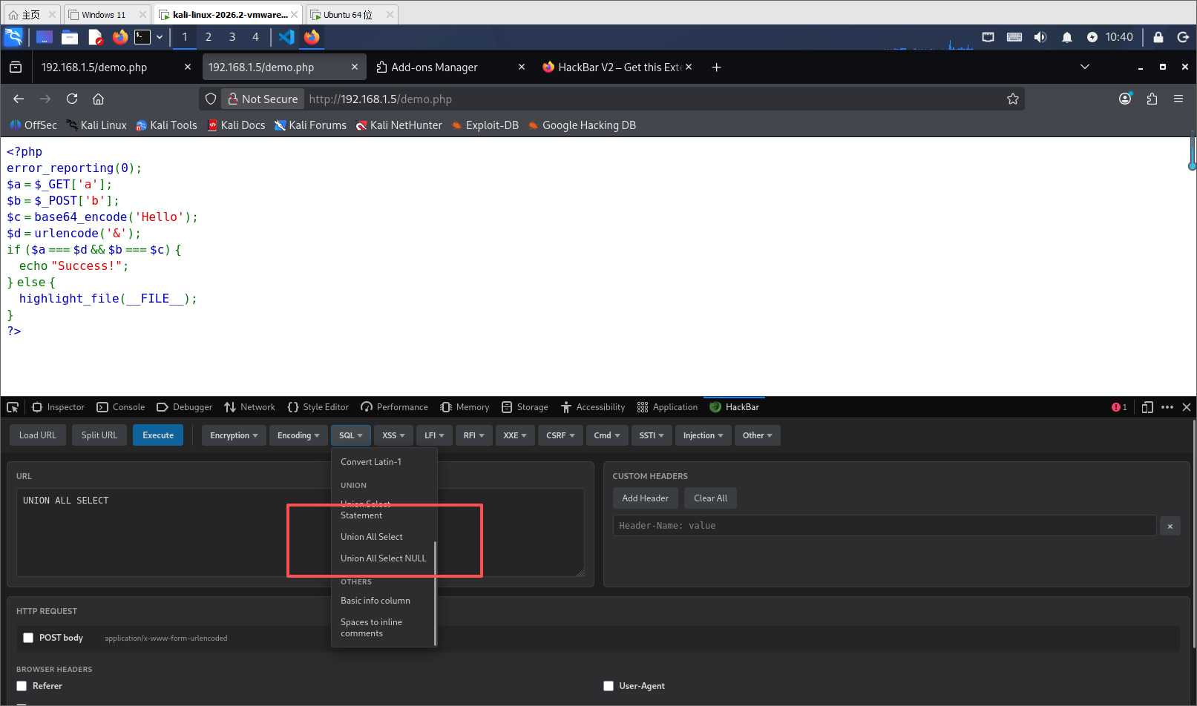Open the CSRF dropdown
Image resolution: width=1197 pixels, height=706 pixels.
pos(560,435)
